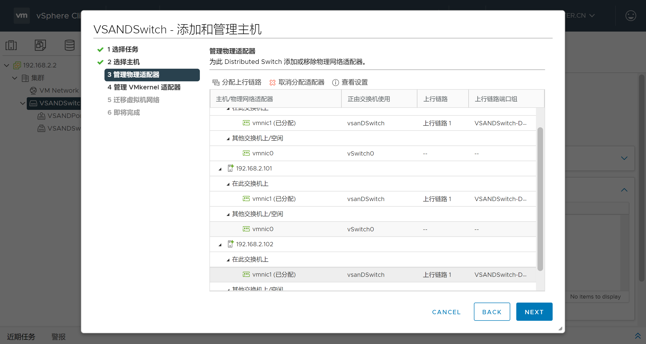Viewport: 646px width, 344px height.
Task: Open the Storage inventory icon
Action: pos(69,45)
